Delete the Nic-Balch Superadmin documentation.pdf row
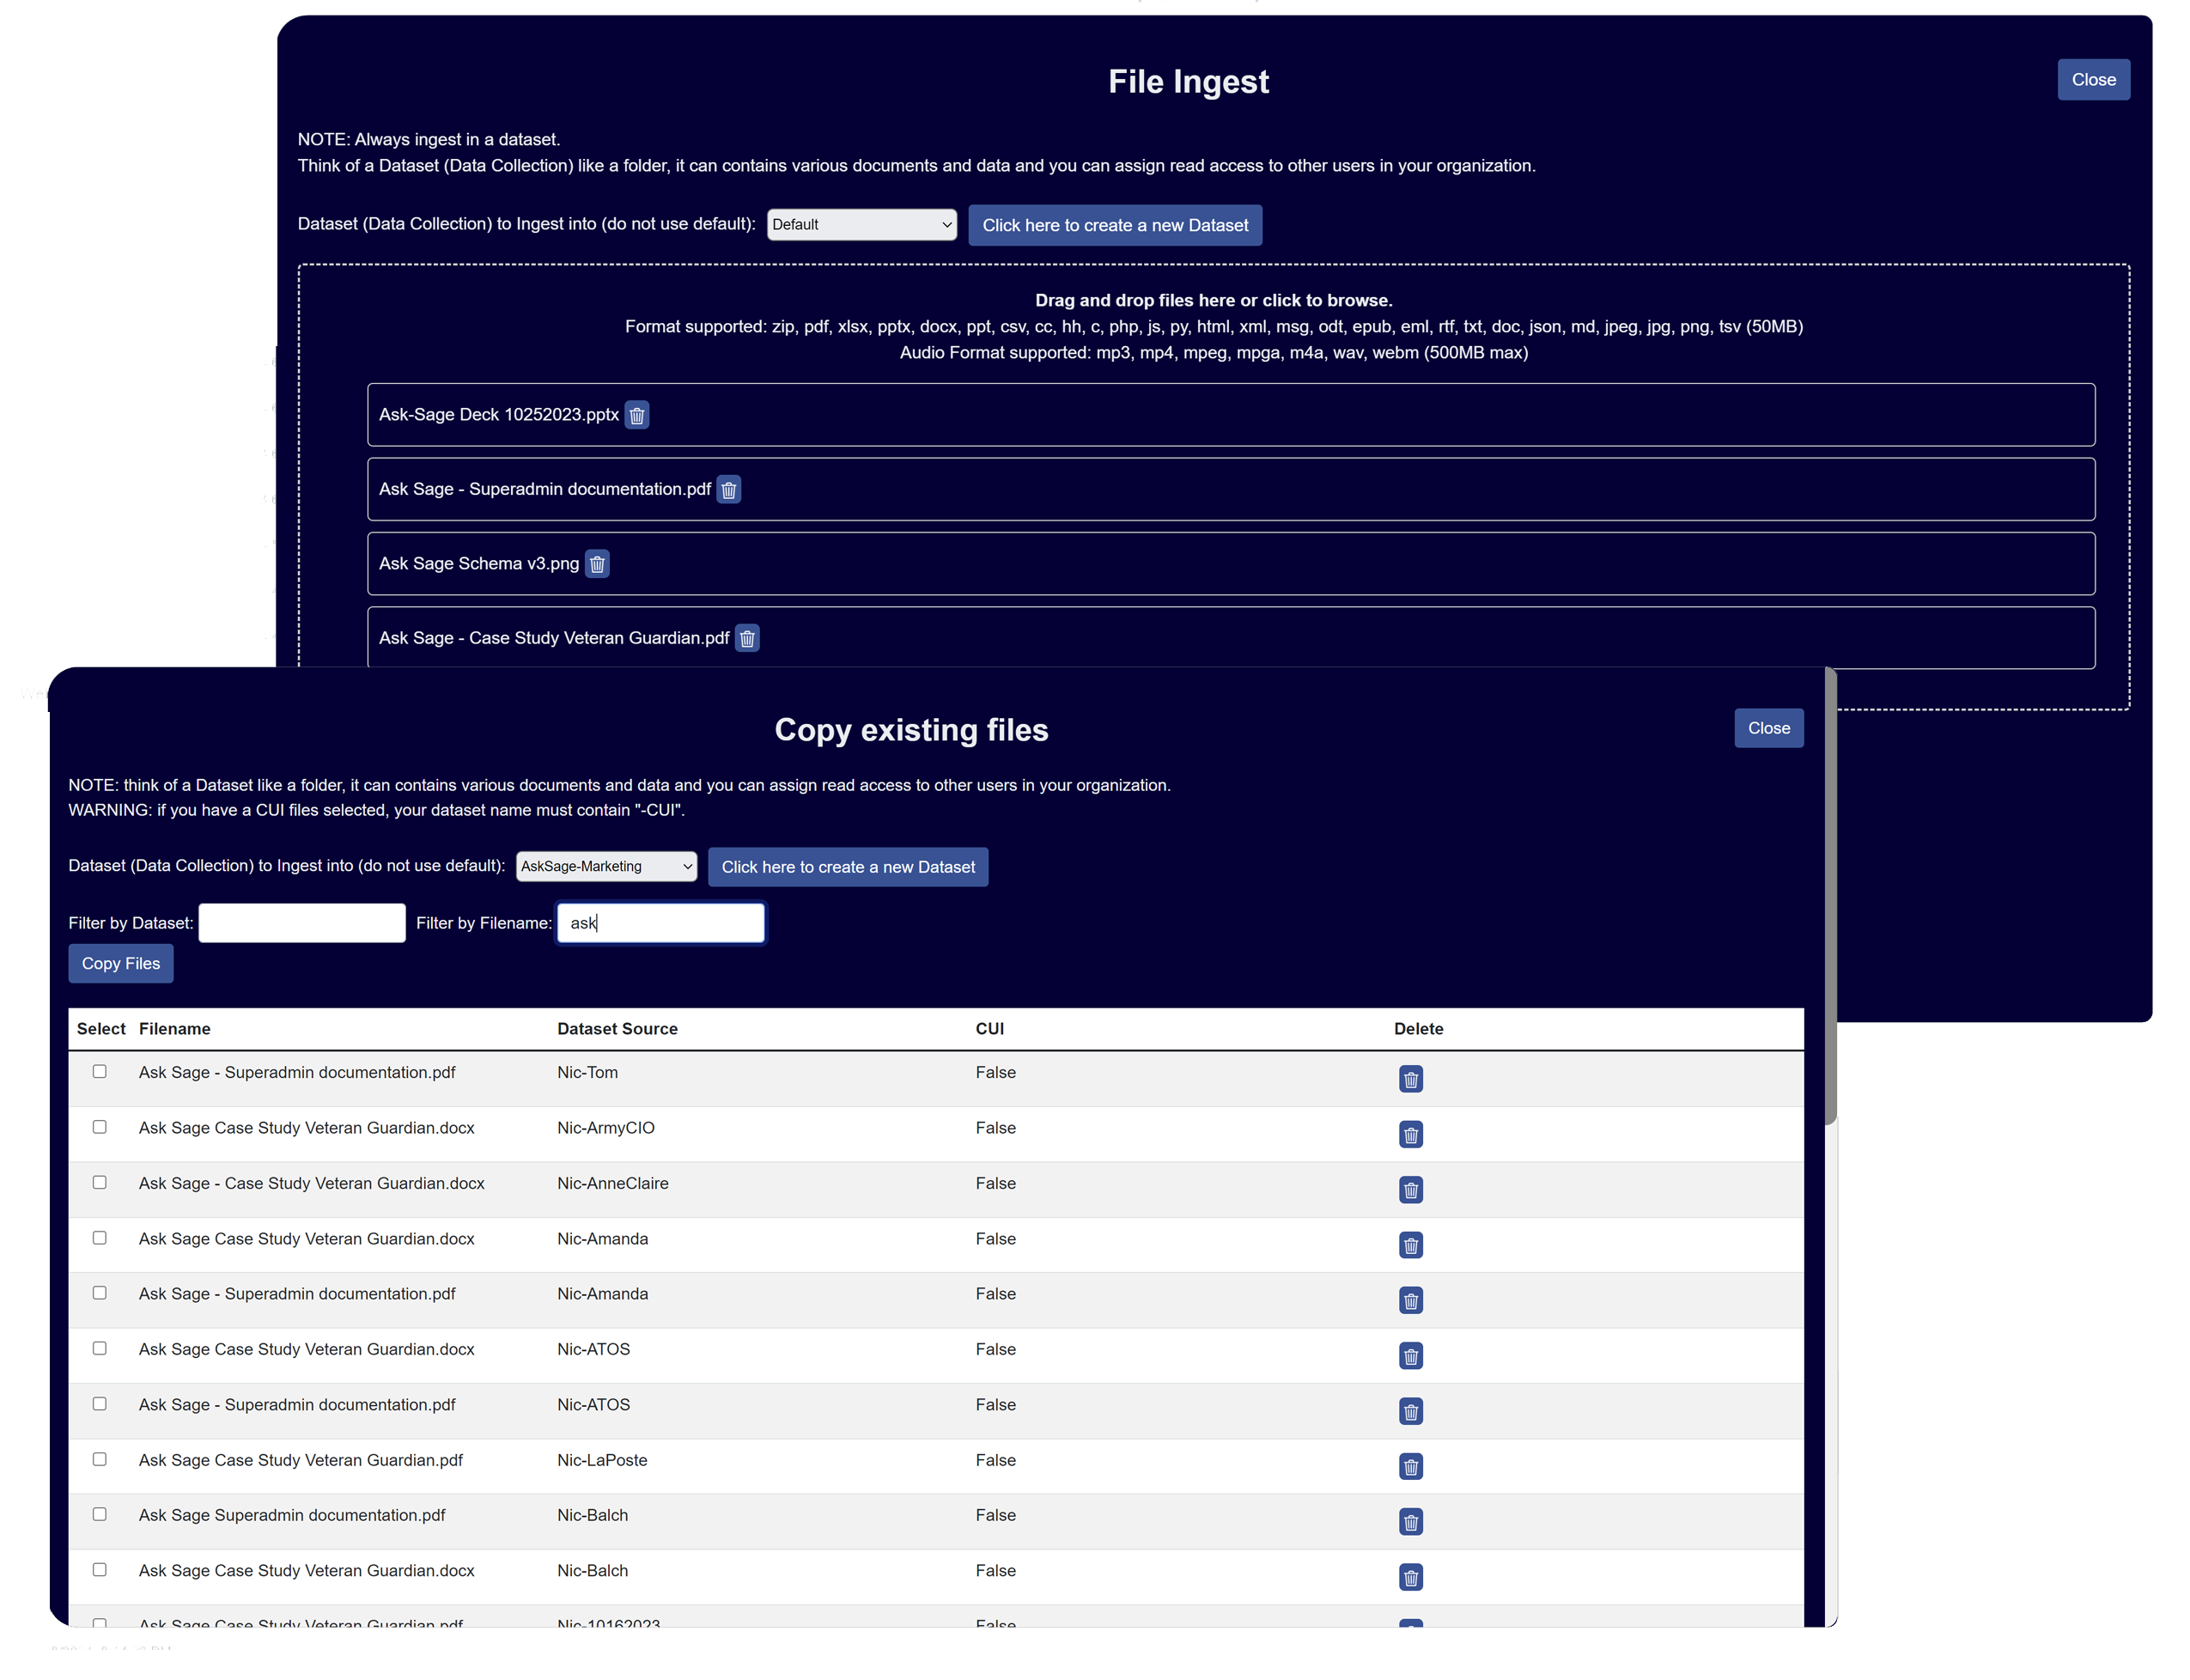Viewport: 2190px width, 1680px height. 1411,1522
